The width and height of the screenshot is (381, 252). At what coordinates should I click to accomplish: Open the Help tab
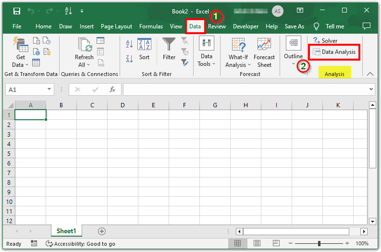point(271,26)
